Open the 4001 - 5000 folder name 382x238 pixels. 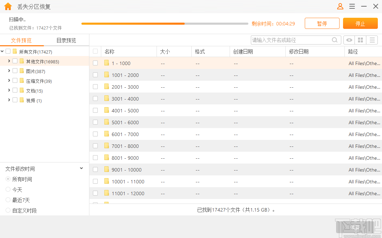point(125,111)
